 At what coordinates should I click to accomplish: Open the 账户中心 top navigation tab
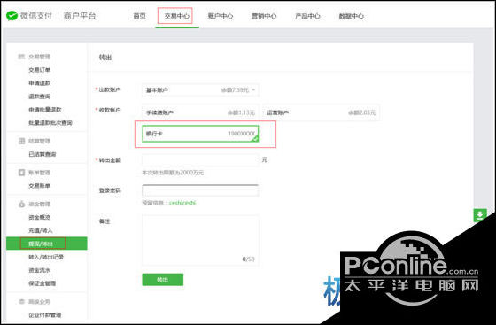[221, 16]
